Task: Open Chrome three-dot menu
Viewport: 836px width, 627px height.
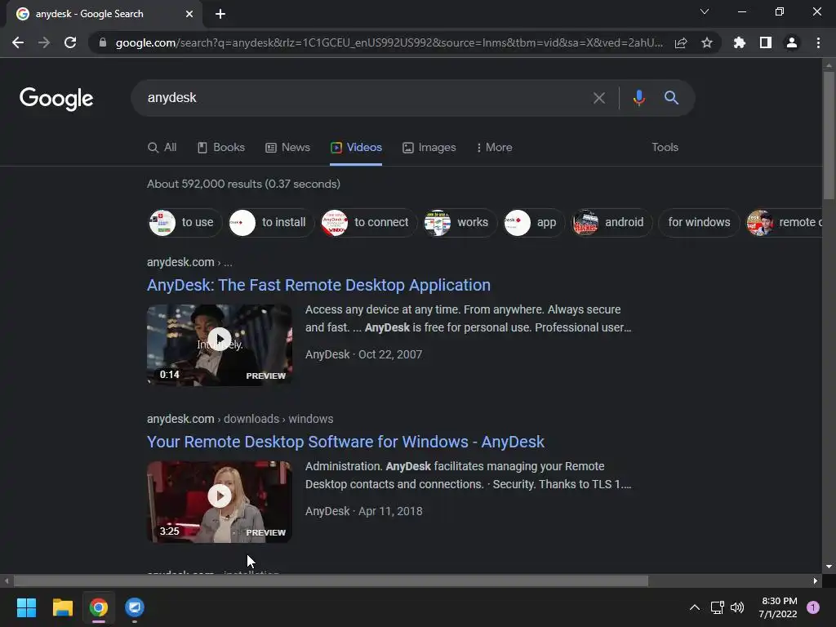Action: pyautogui.click(x=818, y=42)
